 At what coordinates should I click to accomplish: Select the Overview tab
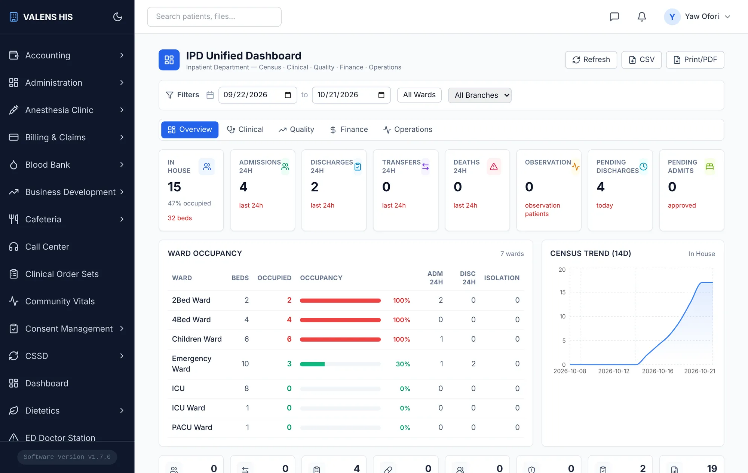tap(190, 129)
